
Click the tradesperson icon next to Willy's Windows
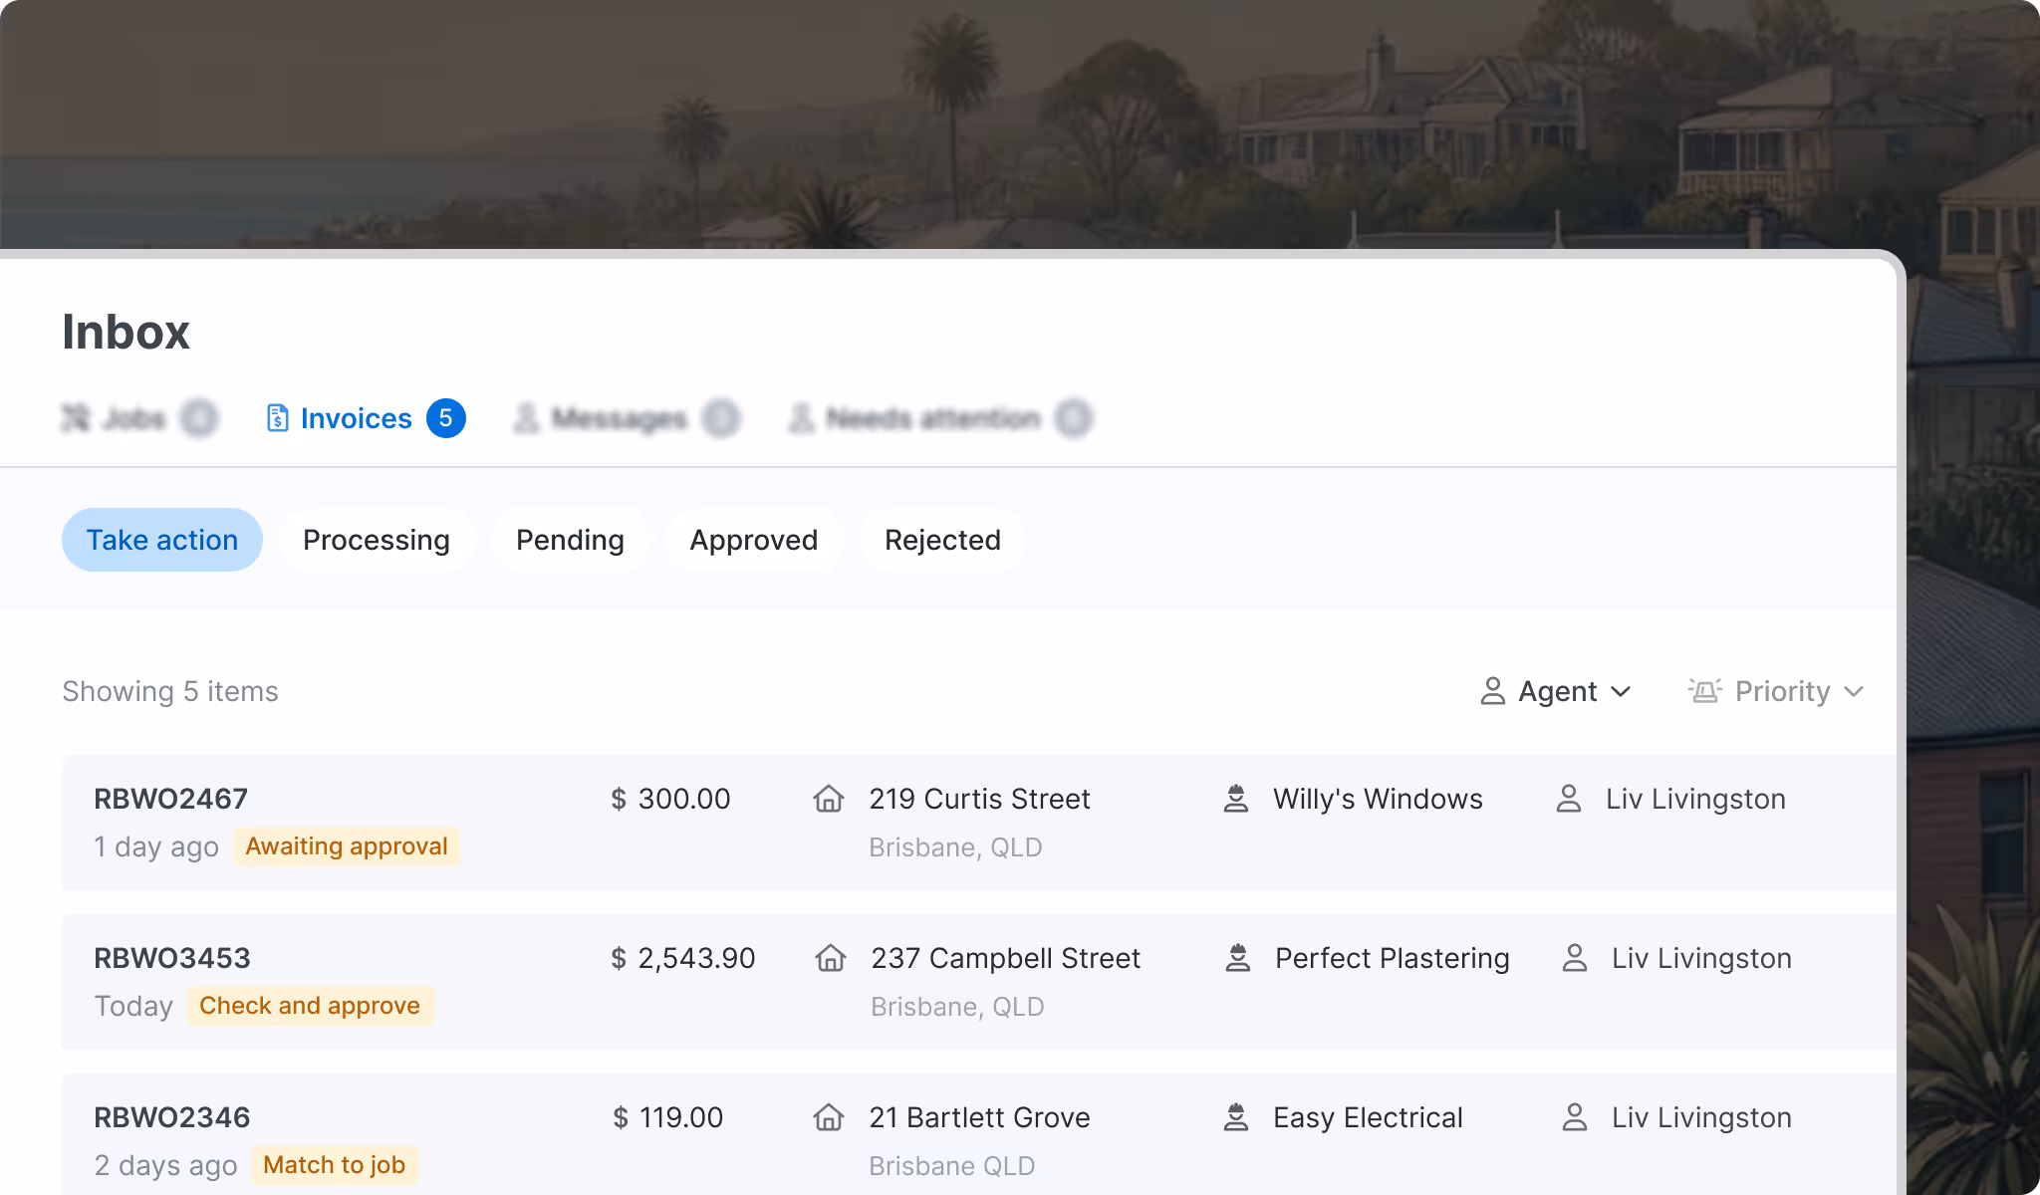pyautogui.click(x=1236, y=799)
